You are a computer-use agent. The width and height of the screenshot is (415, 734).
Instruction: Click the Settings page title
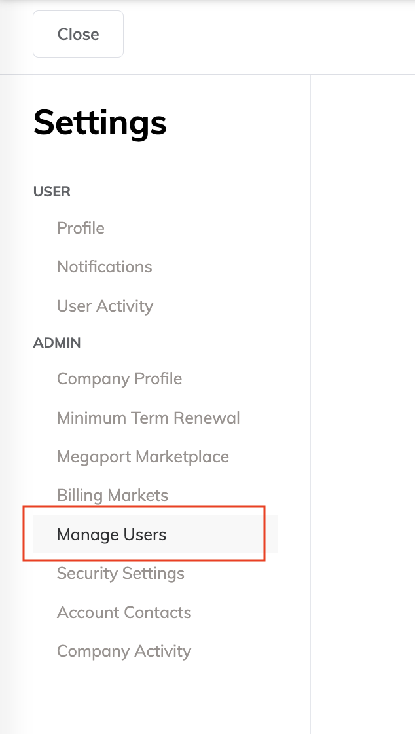click(x=99, y=124)
